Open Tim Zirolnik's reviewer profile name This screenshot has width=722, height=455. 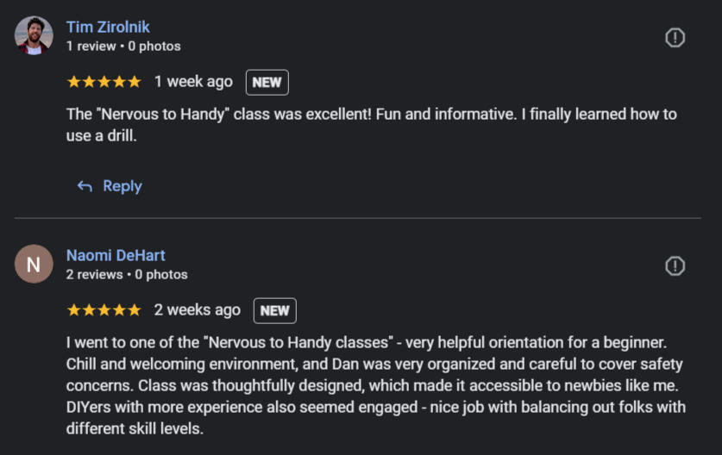click(x=108, y=27)
